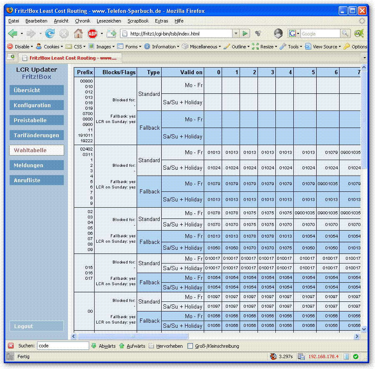
Task: Click the new tab plus icon
Action: coord(111,33)
